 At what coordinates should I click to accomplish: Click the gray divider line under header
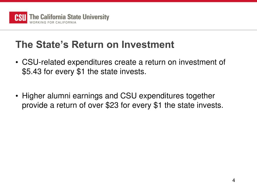[x=128, y=30]
